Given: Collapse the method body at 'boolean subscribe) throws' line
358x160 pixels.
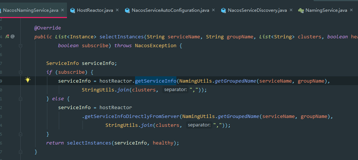Looking at the screenshot, I should [21, 46].
